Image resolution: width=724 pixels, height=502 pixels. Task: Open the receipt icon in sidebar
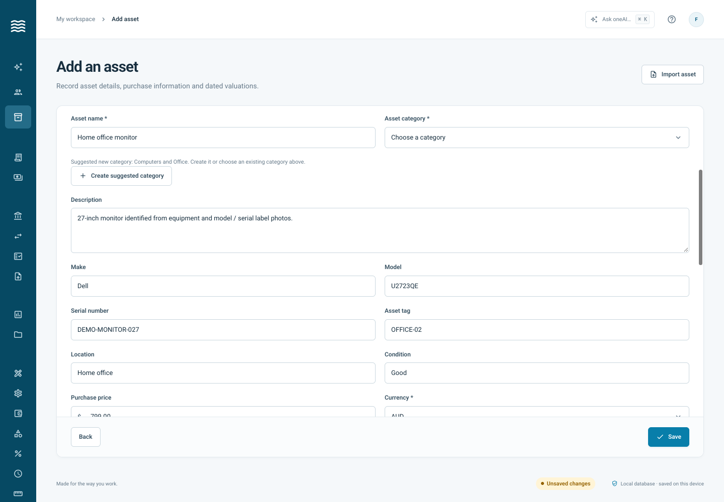tap(18, 157)
